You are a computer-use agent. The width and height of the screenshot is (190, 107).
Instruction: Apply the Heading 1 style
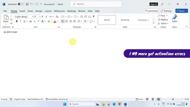143,20
